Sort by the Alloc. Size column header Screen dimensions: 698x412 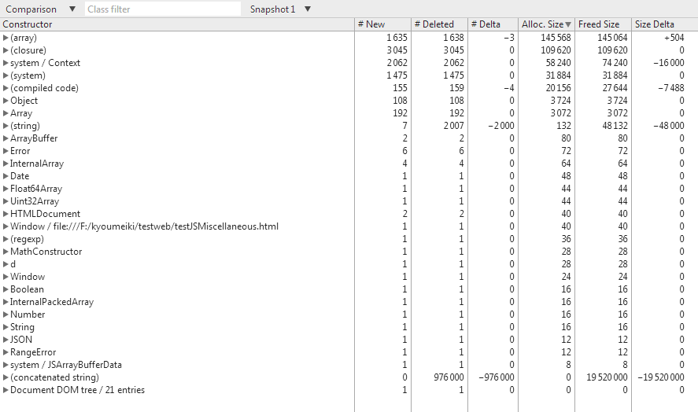[546, 24]
